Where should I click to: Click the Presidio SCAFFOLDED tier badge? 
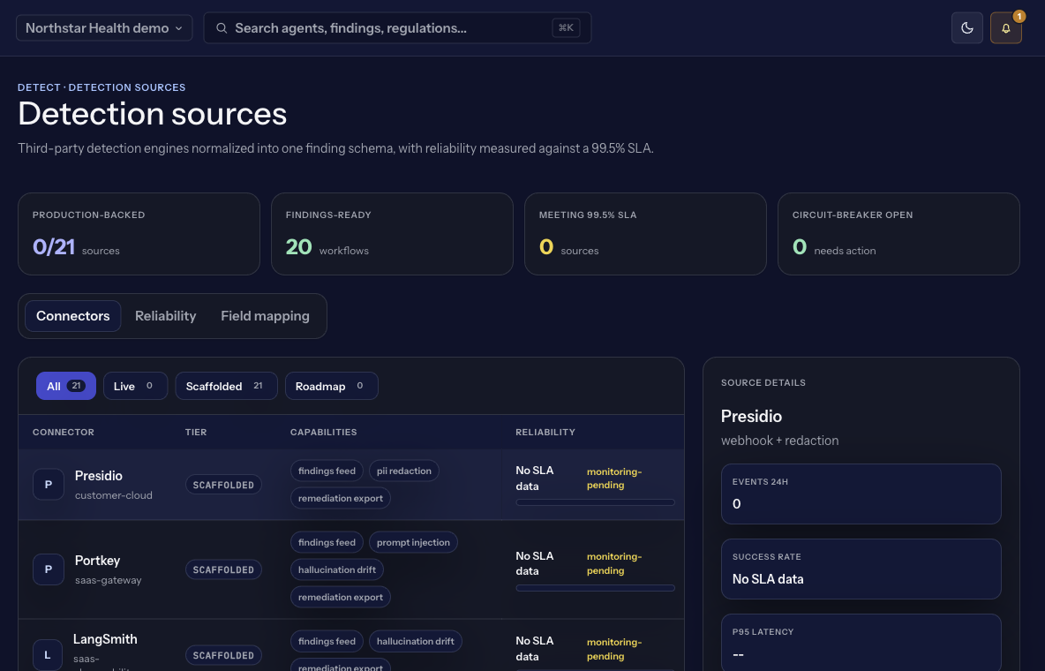coord(223,485)
